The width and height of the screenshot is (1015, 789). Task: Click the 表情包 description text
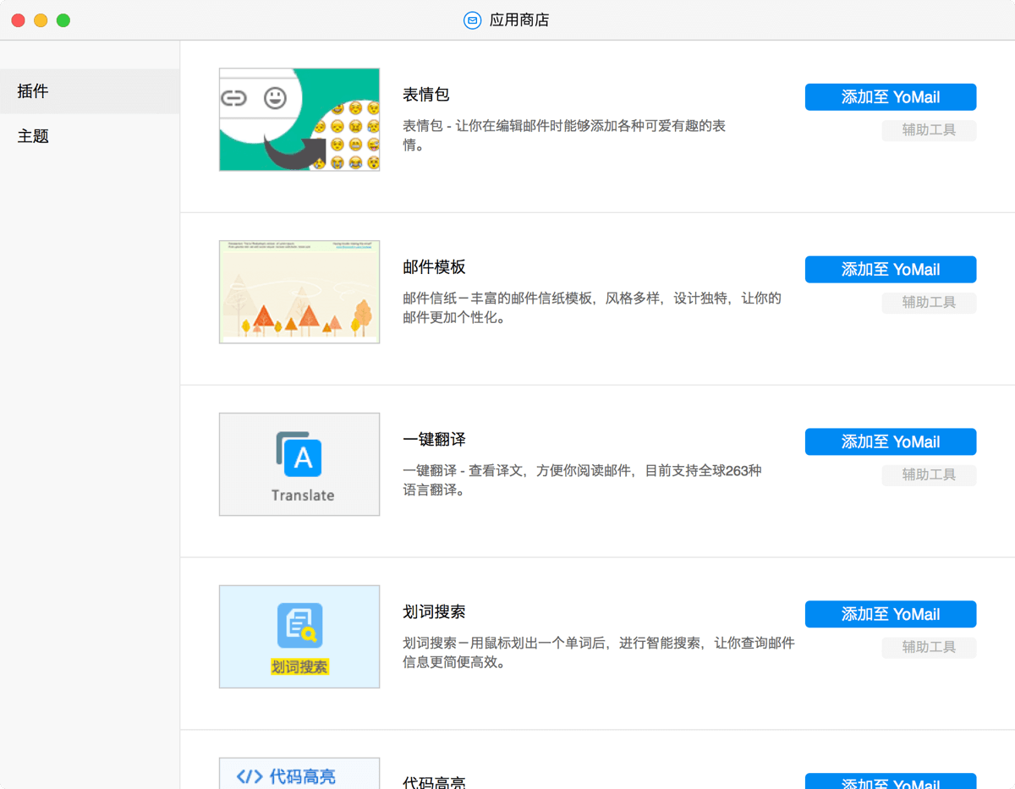[564, 135]
